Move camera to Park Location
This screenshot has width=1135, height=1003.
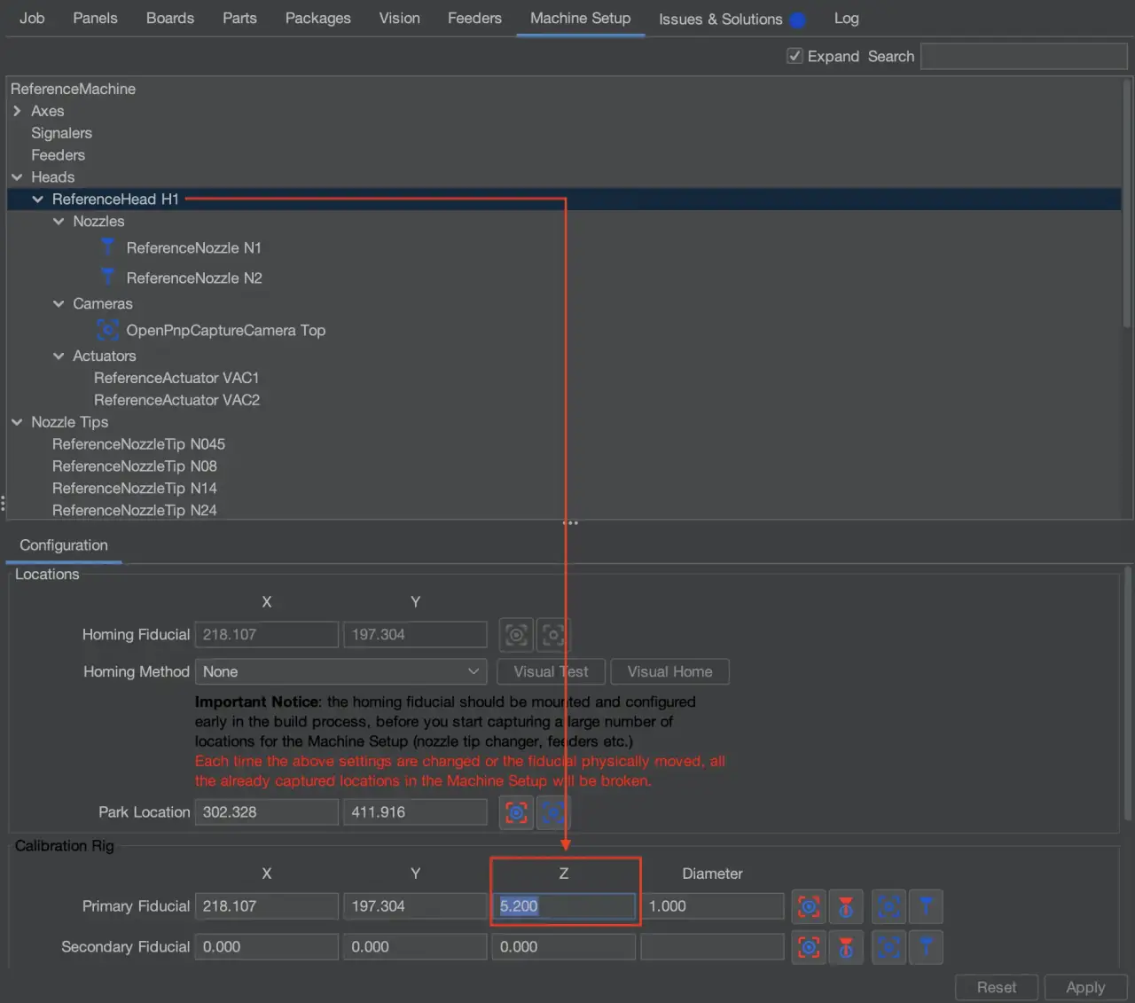point(553,812)
